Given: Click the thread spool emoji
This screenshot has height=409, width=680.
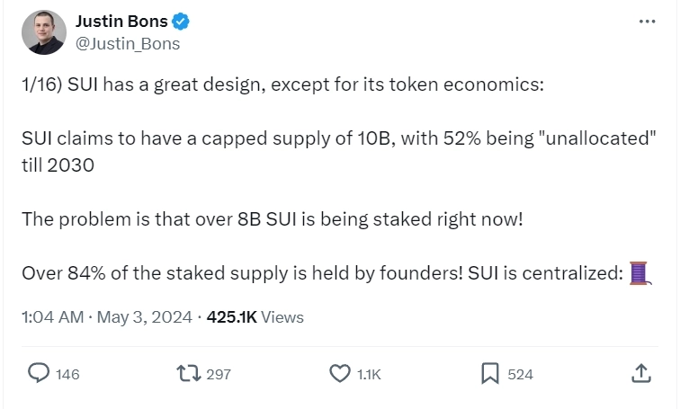Looking at the screenshot, I should [x=640, y=273].
